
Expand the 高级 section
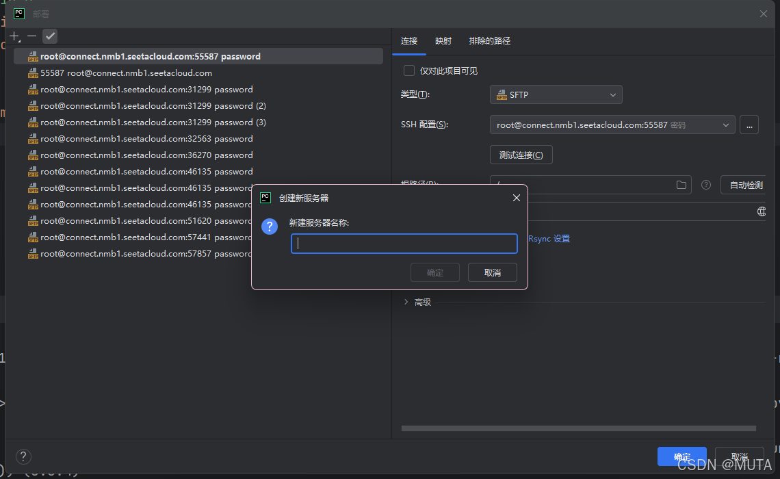pyautogui.click(x=406, y=302)
